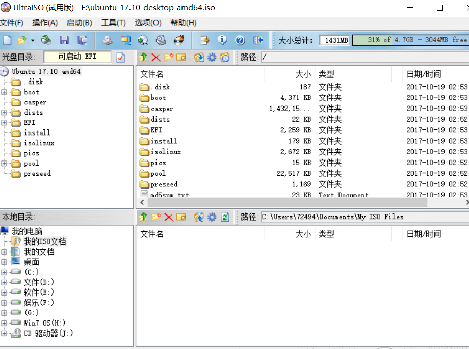Open the recent files dropdown arrow
Screen dimensions: 469x349
pyautogui.click(x=32, y=40)
